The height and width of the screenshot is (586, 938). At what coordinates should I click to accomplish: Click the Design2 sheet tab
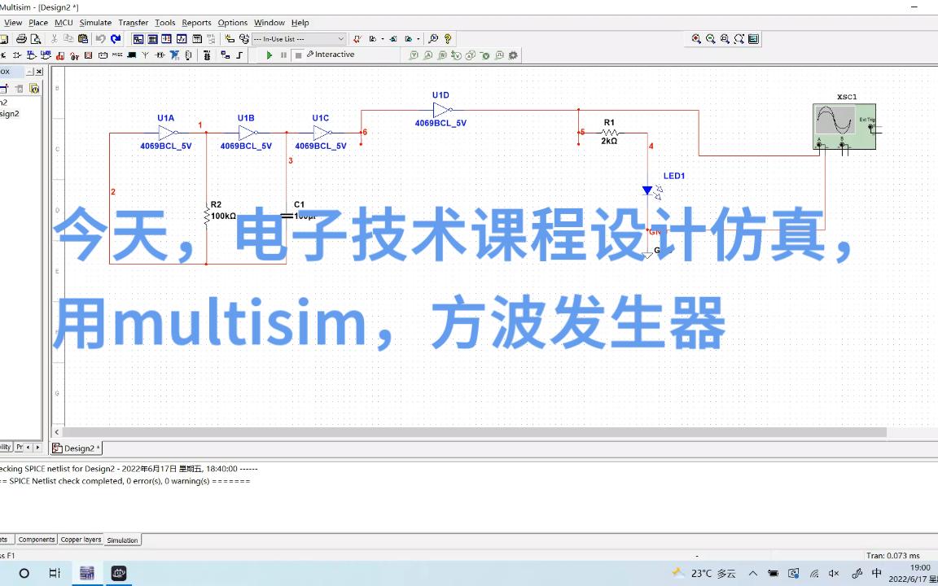pos(76,448)
